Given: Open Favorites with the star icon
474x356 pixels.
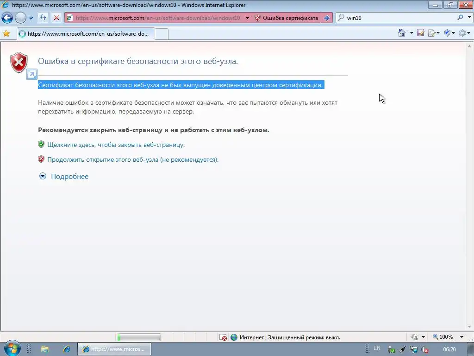Looking at the screenshot, I should click(x=6, y=33).
